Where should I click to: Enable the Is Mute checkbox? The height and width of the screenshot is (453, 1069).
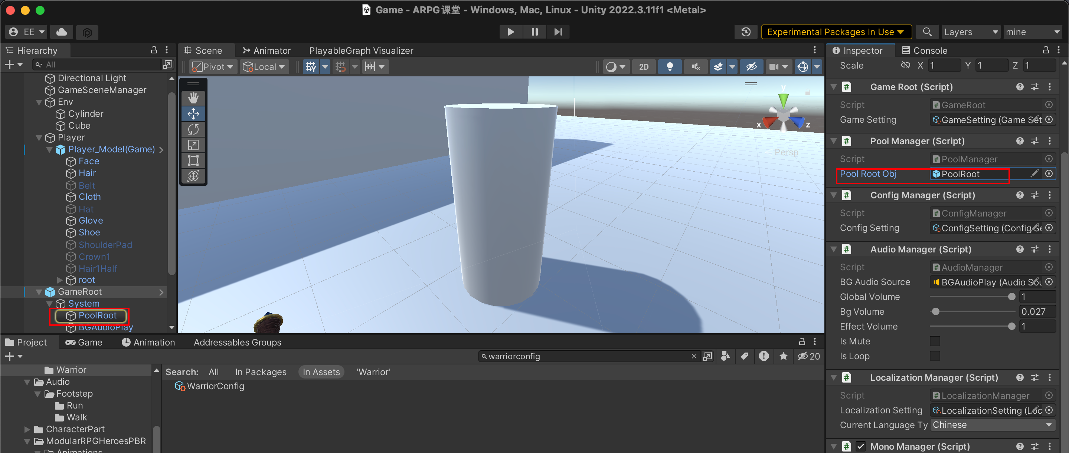[935, 341]
